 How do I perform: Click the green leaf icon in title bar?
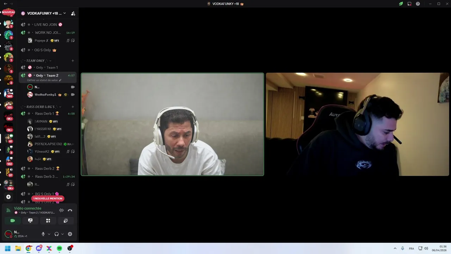click(x=401, y=4)
